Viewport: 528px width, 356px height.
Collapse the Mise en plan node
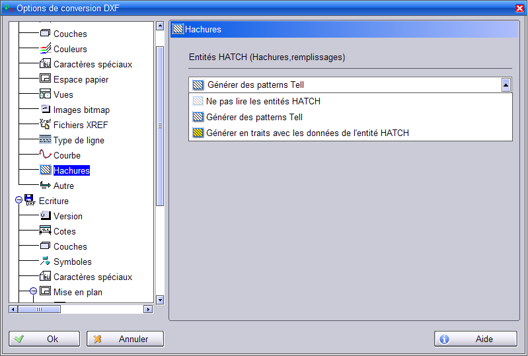pyautogui.click(x=33, y=292)
